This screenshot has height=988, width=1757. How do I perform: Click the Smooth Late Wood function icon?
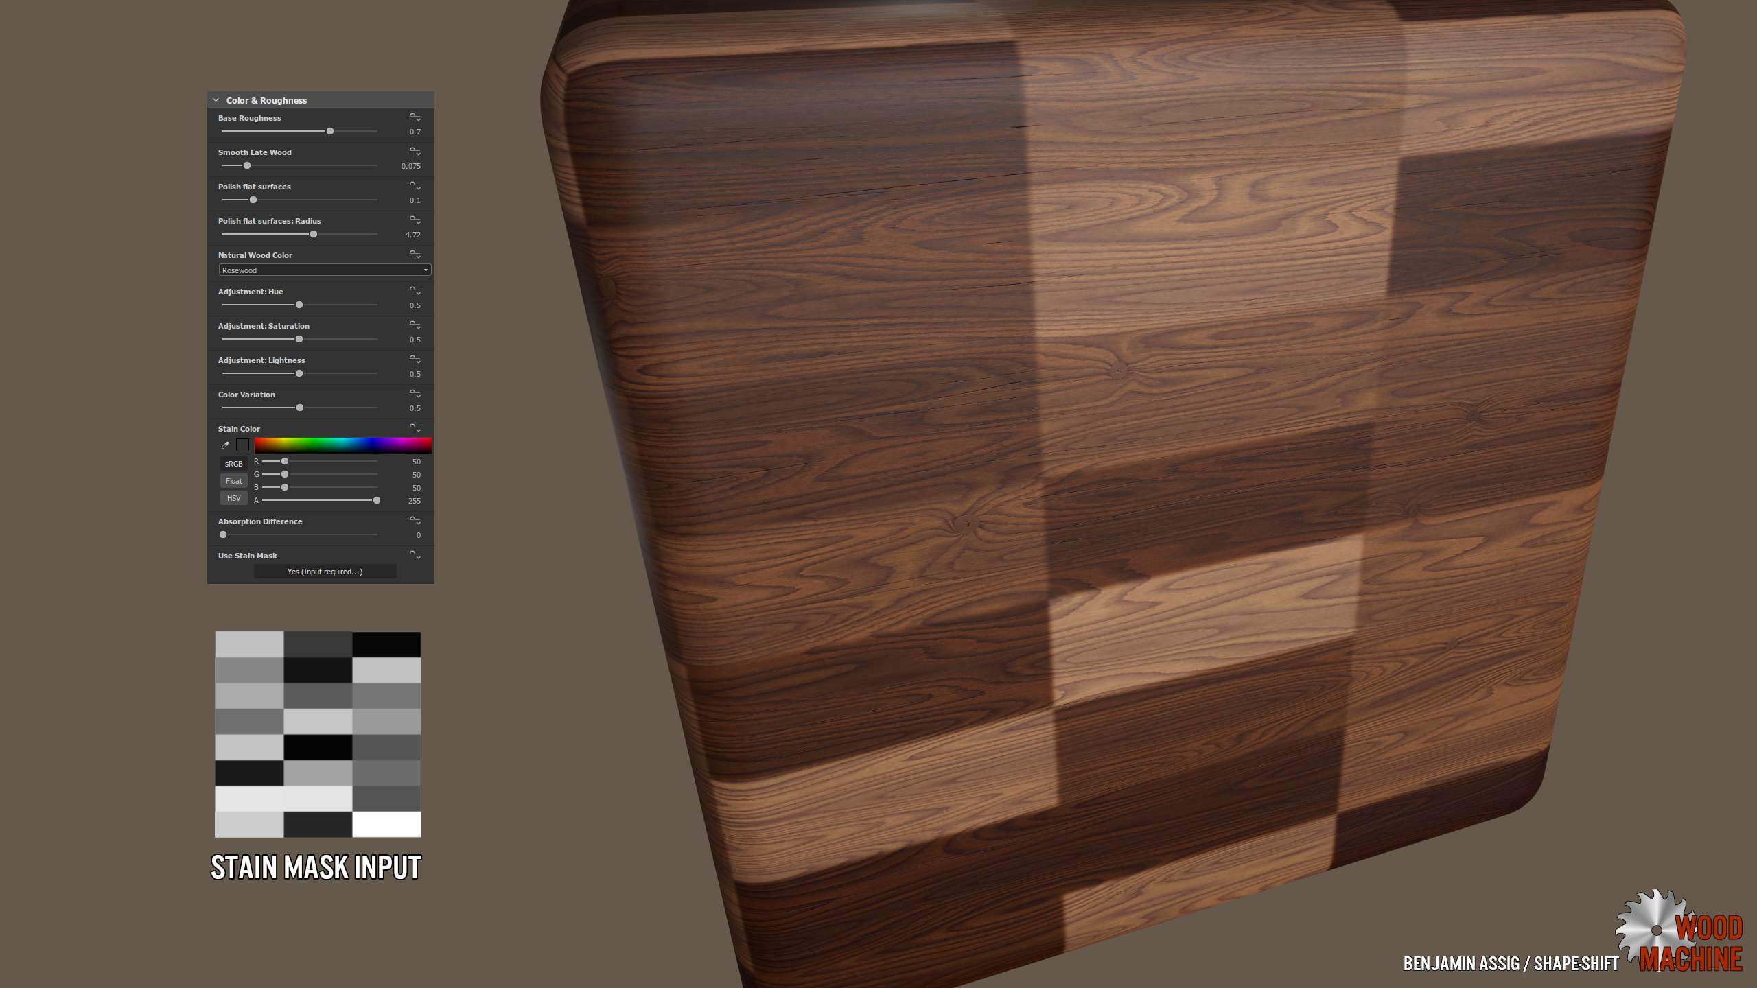tap(415, 152)
